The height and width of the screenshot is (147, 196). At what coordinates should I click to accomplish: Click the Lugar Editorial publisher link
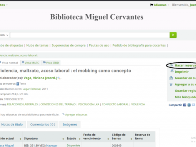[x=32, y=89]
